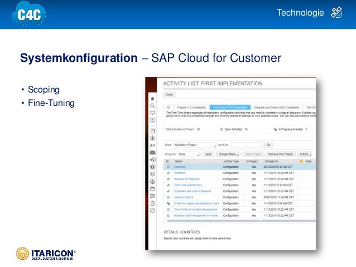Select the globe sidebar icon

[152, 182]
